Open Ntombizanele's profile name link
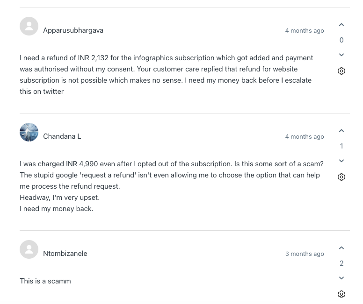 (65, 254)
